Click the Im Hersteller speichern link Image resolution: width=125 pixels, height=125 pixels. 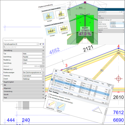point(103,28)
